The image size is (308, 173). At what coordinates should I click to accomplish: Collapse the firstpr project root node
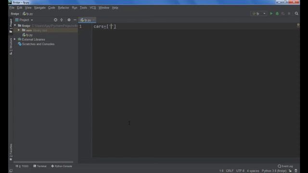point(15,25)
